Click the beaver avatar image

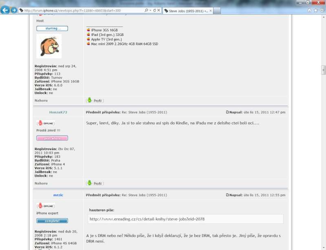[x=49, y=46]
